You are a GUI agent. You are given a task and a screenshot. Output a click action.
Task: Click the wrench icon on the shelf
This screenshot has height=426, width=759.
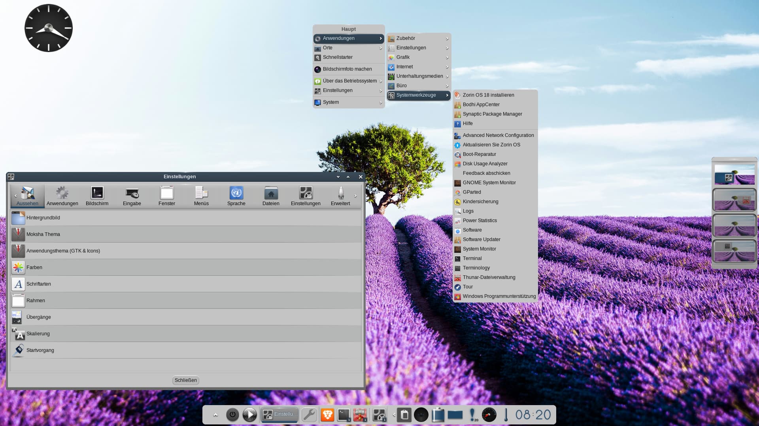point(309,415)
